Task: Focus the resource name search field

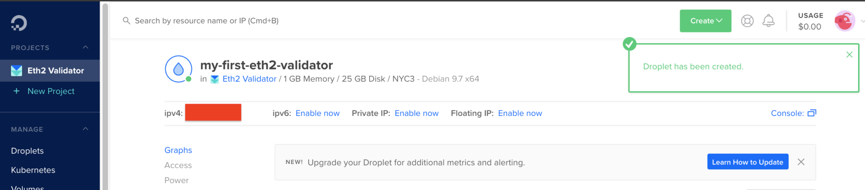Action: (x=207, y=21)
